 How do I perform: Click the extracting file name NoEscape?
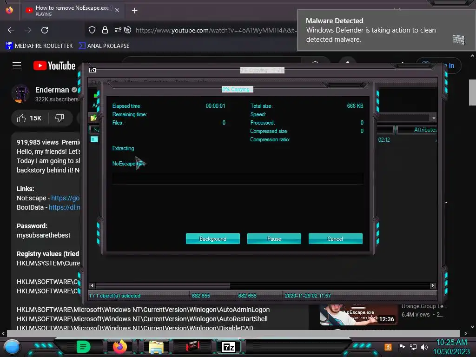124,164
